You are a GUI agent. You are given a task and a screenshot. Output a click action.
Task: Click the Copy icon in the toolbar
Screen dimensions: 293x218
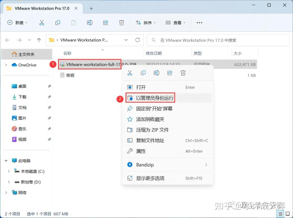(x=58, y=23)
